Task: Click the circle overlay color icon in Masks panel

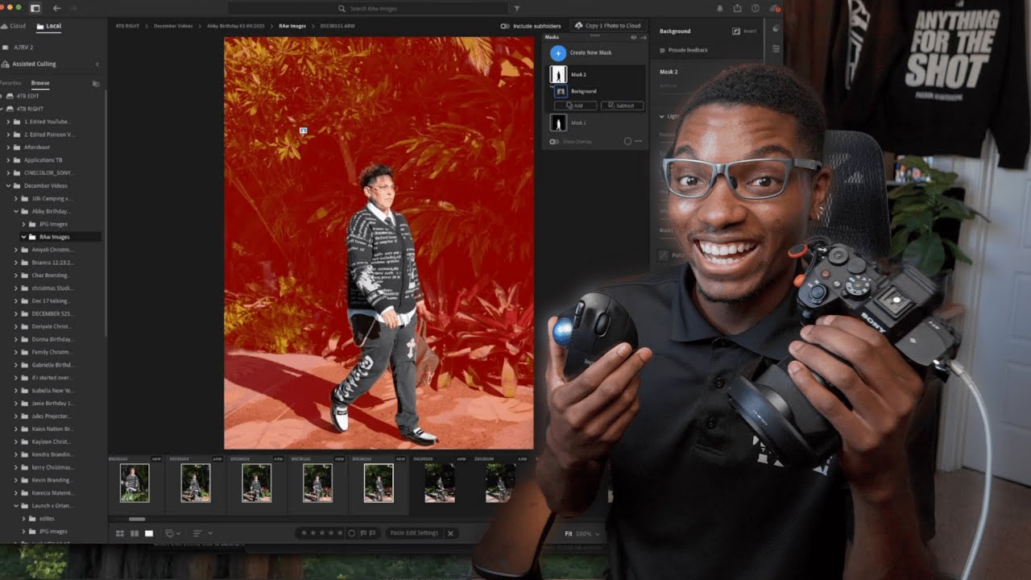Action: click(627, 141)
